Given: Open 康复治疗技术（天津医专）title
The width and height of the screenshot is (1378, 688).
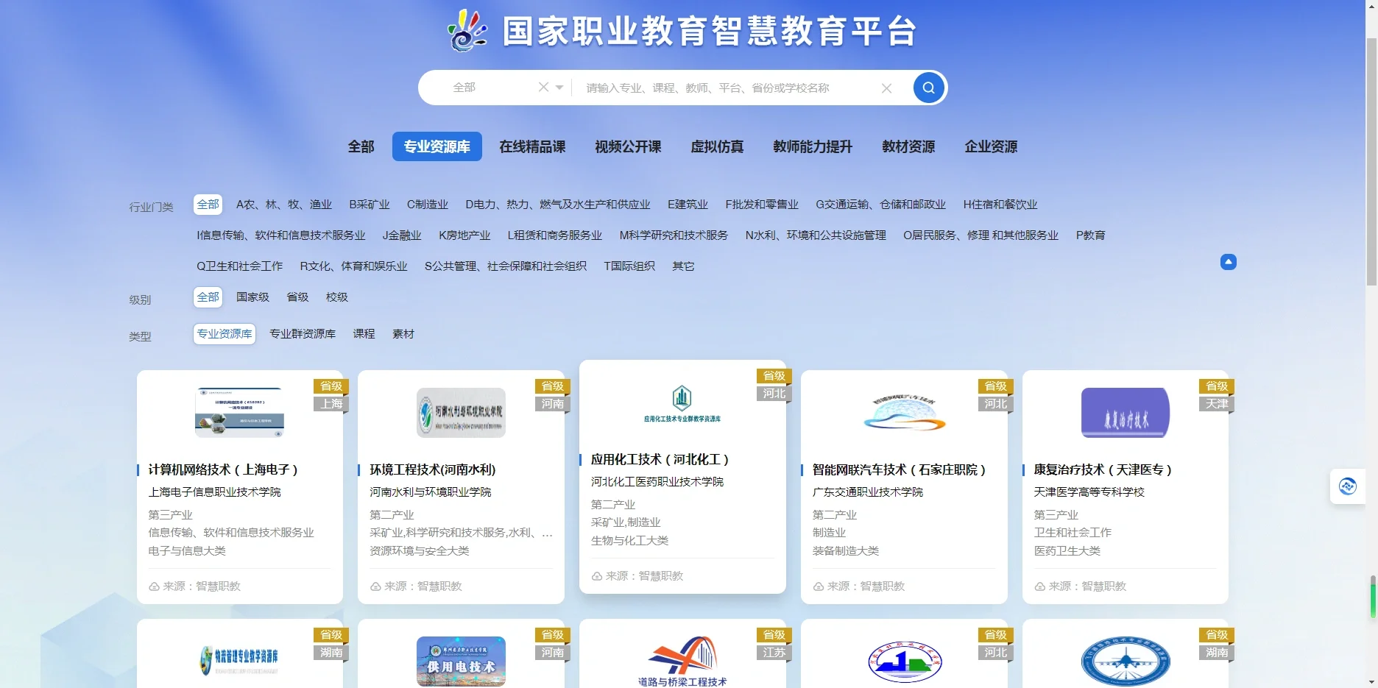Looking at the screenshot, I should 1103,469.
